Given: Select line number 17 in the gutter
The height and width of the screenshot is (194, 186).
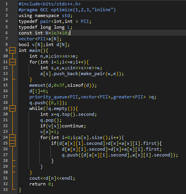Looking at the screenshot, I should [5, 97].
